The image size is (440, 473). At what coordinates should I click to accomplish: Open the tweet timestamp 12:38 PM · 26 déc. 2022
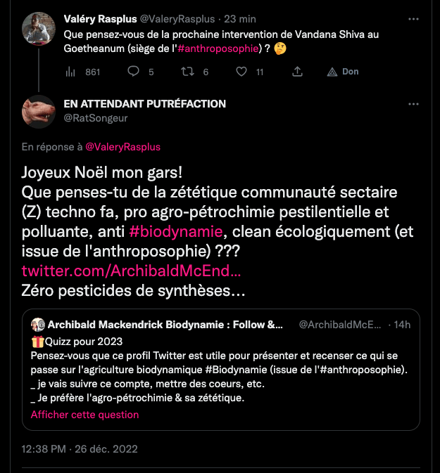click(79, 448)
